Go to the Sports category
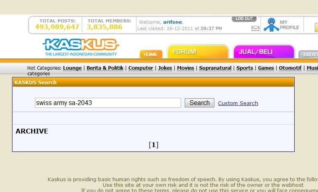The width and height of the screenshot is (318, 192). [x=245, y=68]
